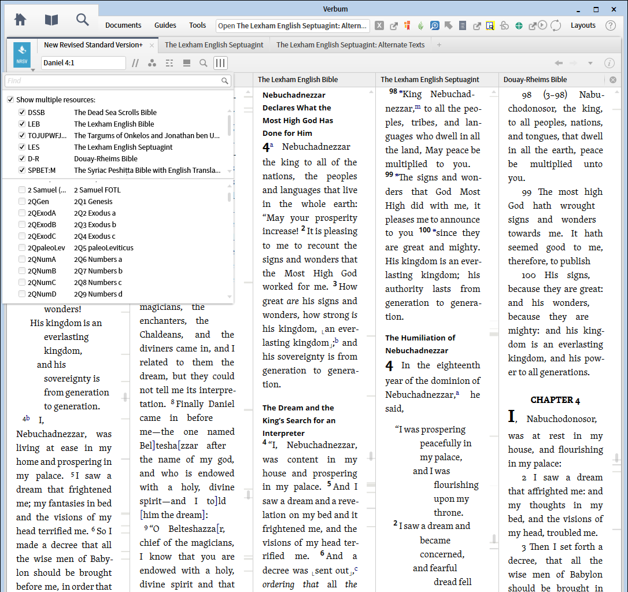This screenshot has width=628, height=592.
Task: Close the Douay-Rheims Bible column
Action: click(x=613, y=80)
